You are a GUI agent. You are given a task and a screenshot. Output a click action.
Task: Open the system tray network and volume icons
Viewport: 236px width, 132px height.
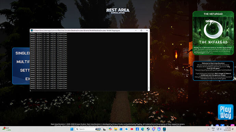(219, 129)
